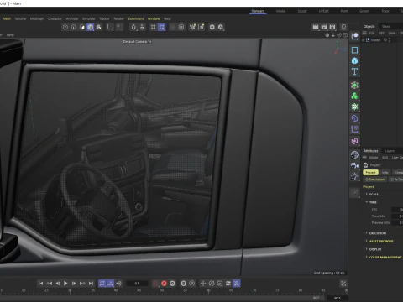Select the Rectangle spline tool

(x=354, y=50)
